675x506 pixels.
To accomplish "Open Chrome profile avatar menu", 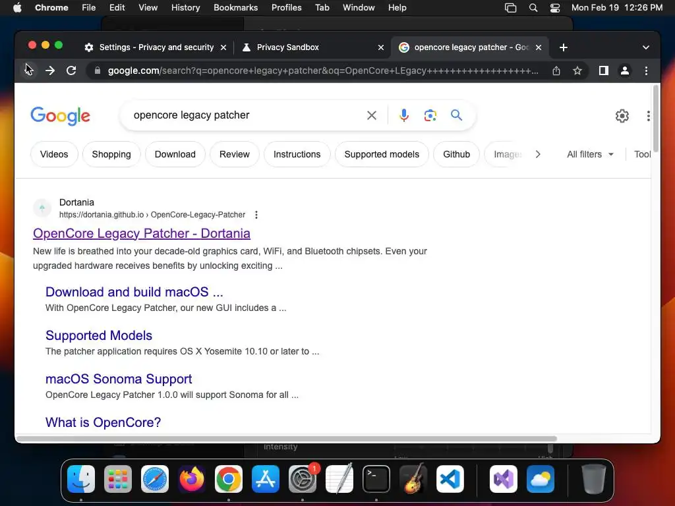I will pos(625,70).
